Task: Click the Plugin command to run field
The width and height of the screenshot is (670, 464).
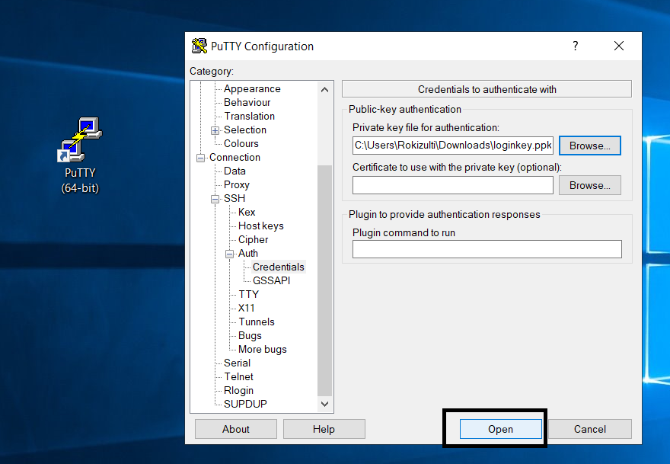Action: pos(487,249)
